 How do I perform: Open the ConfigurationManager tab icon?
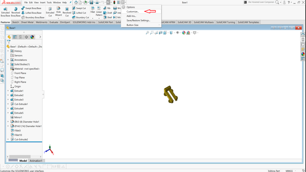[21, 37]
